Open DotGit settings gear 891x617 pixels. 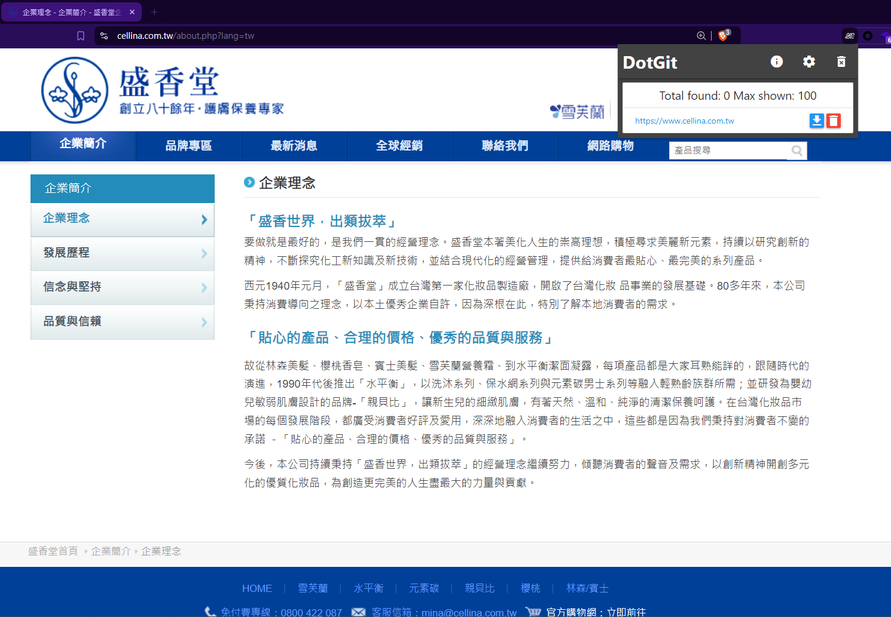tap(809, 62)
